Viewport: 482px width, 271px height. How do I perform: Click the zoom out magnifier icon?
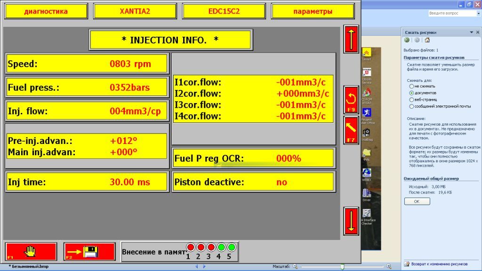[295, 266]
